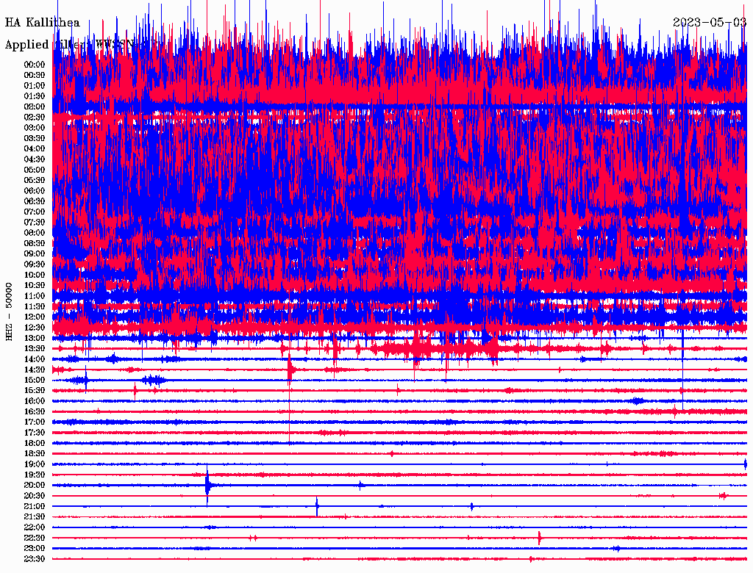Click the large blue spike on 20:00 trace
The image size is (753, 573).
tap(207, 485)
